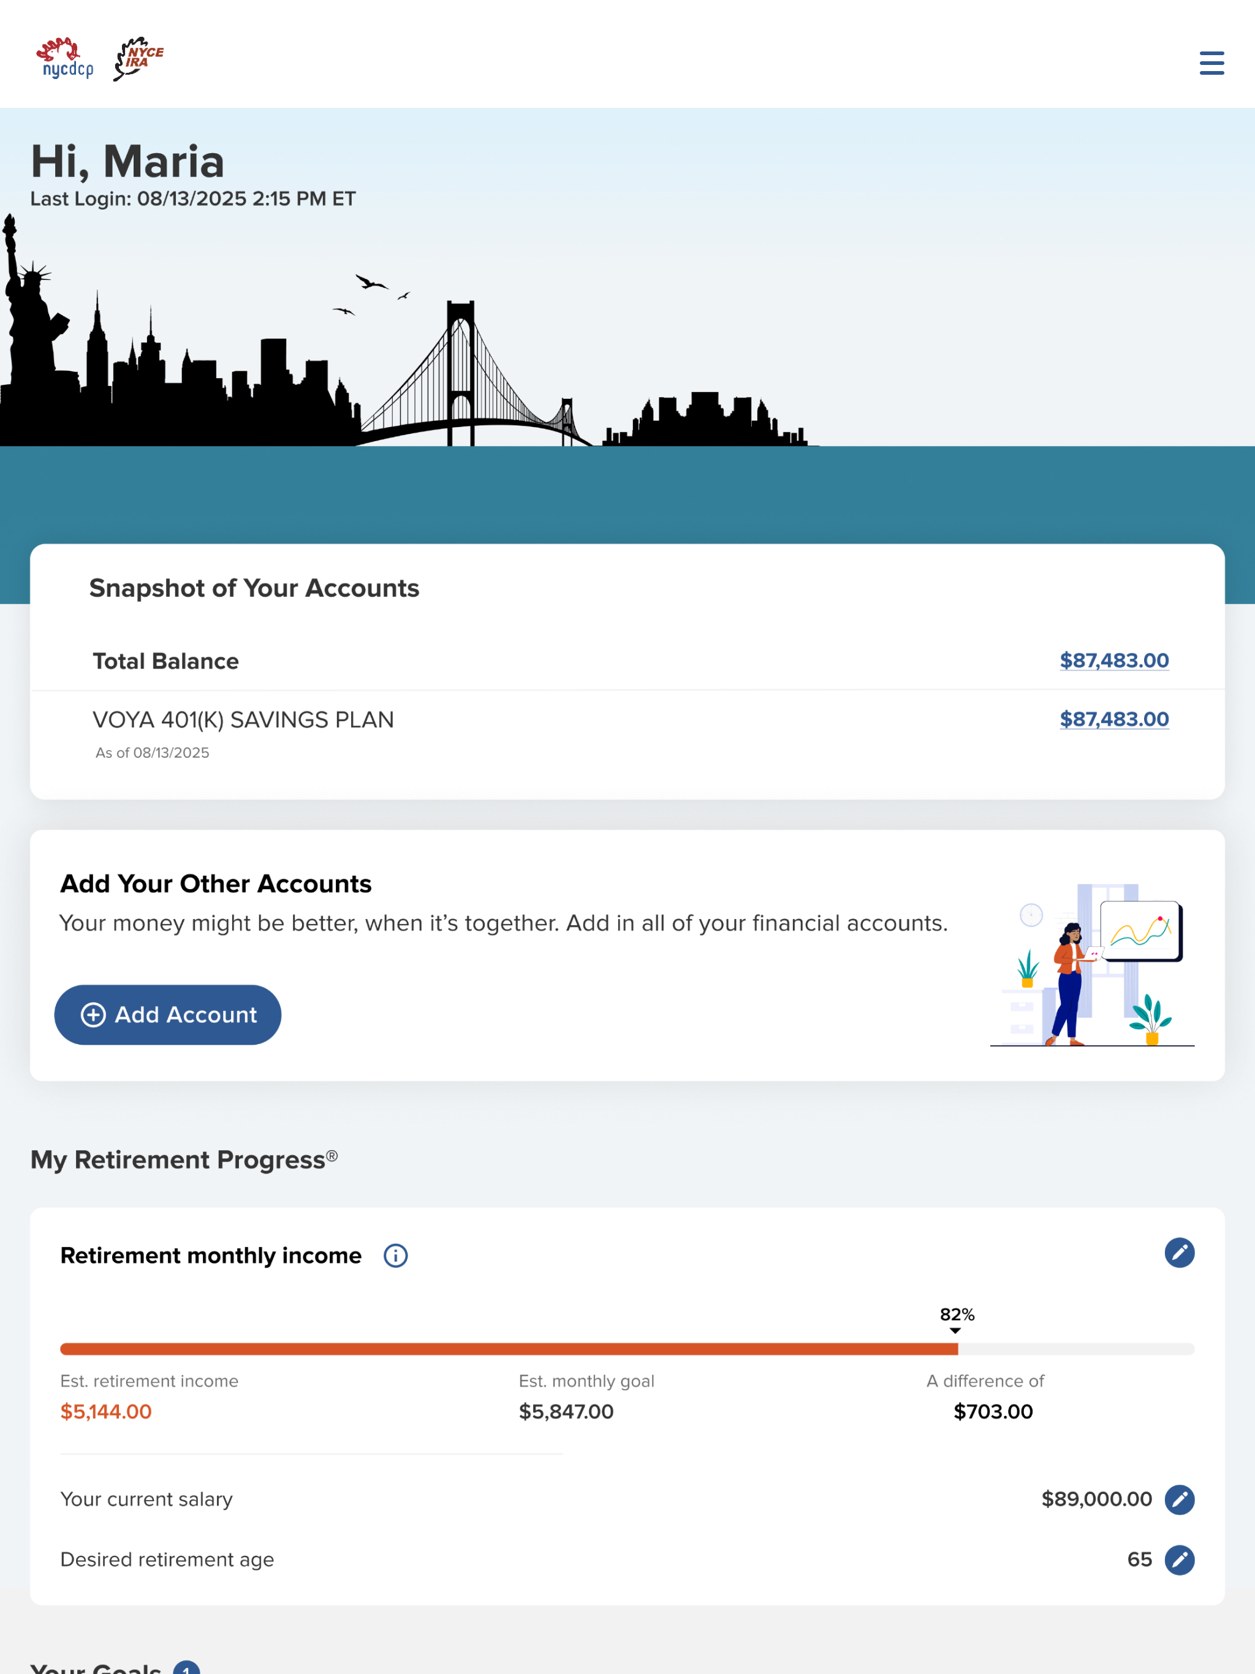The height and width of the screenshot is (1674, 1255).
Task: Edit current salary using pencil icon
Action: point(1179,1499)
